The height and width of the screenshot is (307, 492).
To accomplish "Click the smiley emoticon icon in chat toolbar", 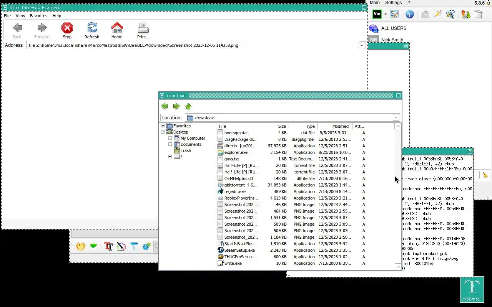I will 81,246.
